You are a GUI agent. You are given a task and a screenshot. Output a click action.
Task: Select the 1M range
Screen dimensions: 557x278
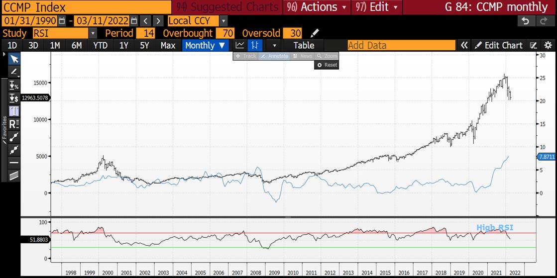point(55,45)
